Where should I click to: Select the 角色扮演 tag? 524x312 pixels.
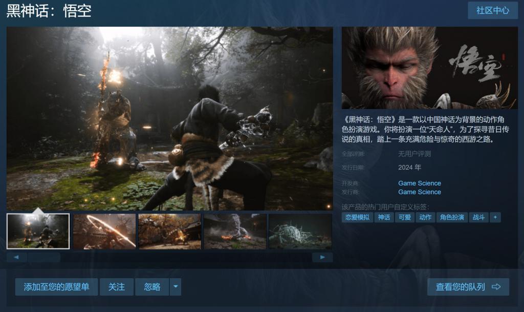pyautogui.click(x=452, y=217)
